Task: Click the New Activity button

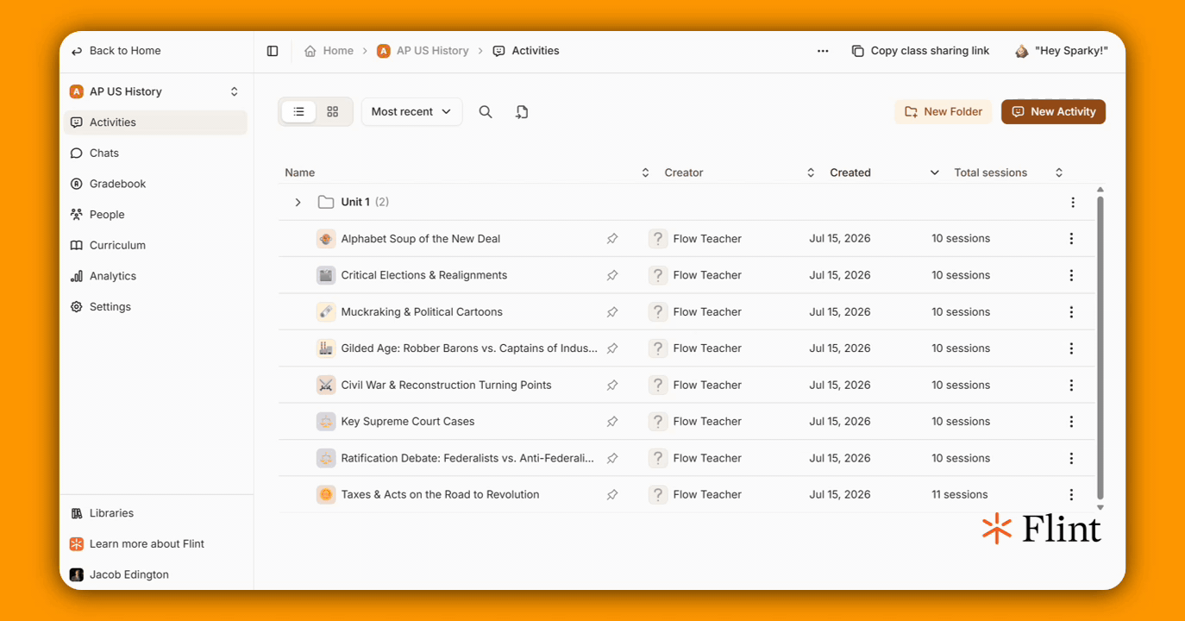Action: pyautogui.click(x=1053, y=112)
